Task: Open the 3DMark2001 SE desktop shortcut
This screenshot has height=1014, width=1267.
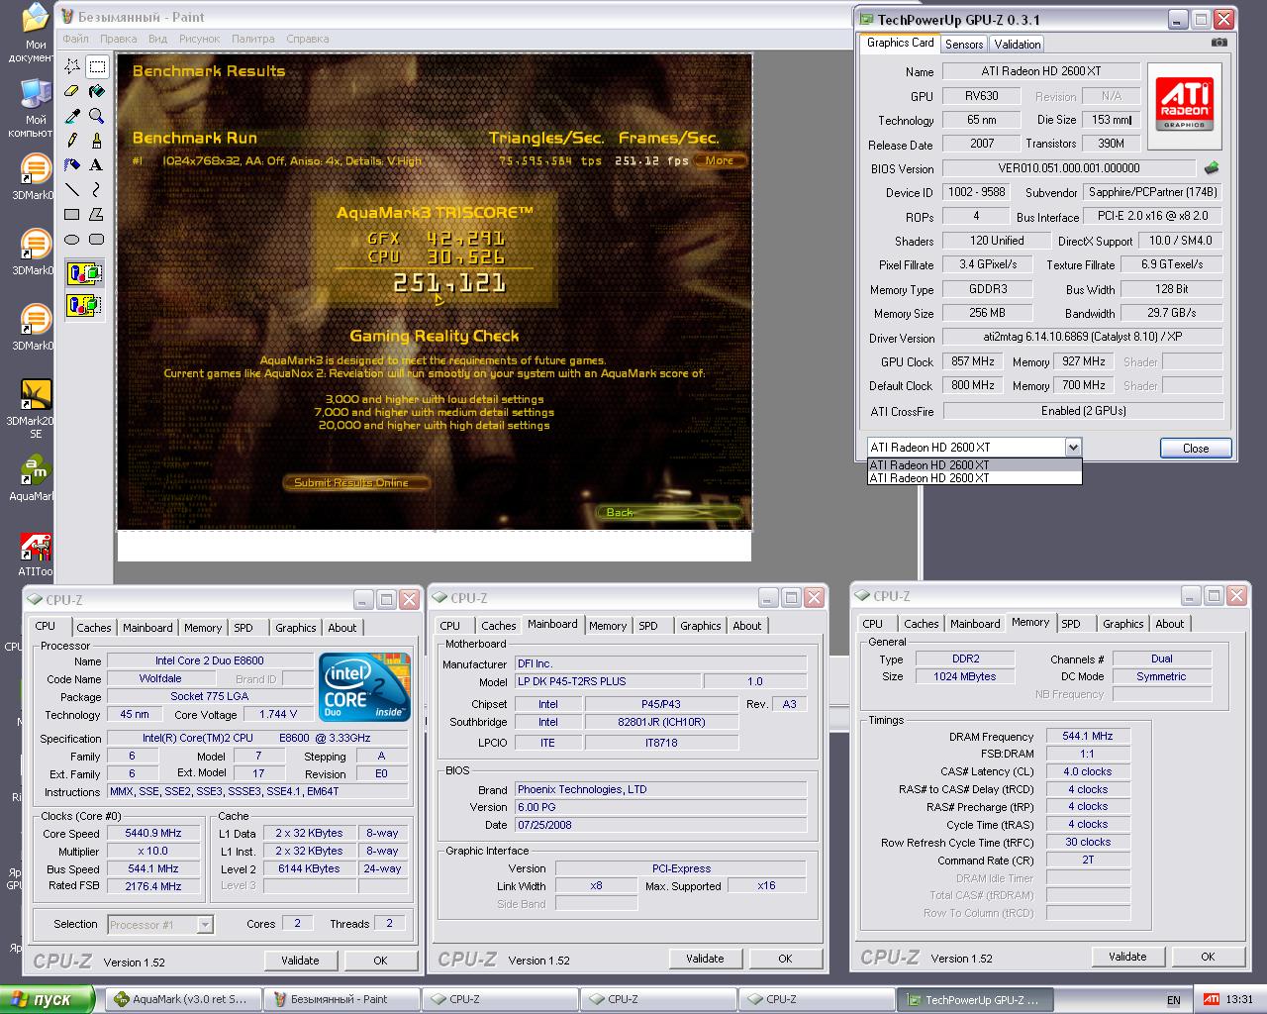Action: point(36,408)
